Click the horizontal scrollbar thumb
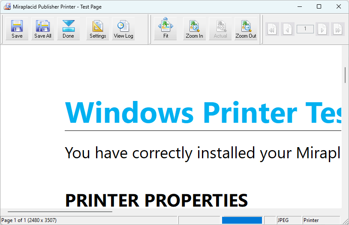The height and width of the screenshot is (225, 349). (60, 212)
